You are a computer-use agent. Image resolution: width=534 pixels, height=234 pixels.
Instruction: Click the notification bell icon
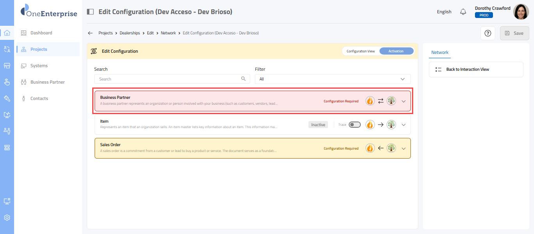pos(463,12)
